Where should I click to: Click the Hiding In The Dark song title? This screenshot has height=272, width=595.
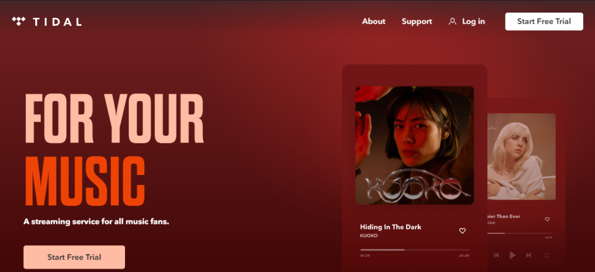(x=391, y=227)
